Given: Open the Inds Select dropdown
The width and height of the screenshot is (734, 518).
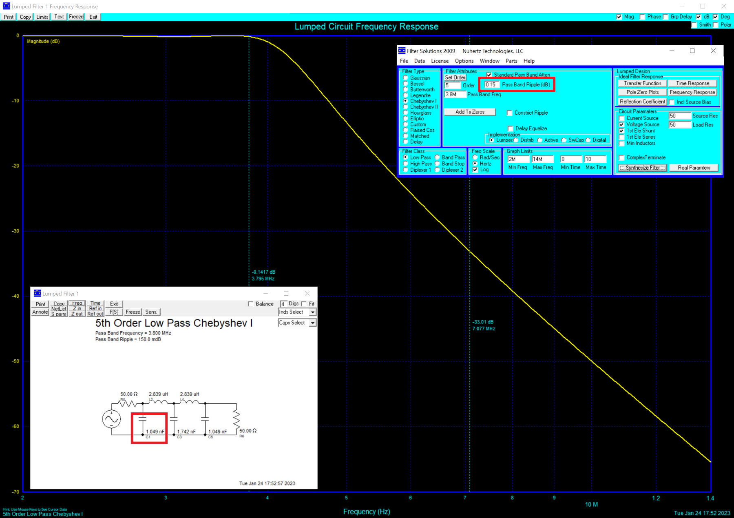Looking at the screenshot, I should pyautogui.click(x=312, y=312).
